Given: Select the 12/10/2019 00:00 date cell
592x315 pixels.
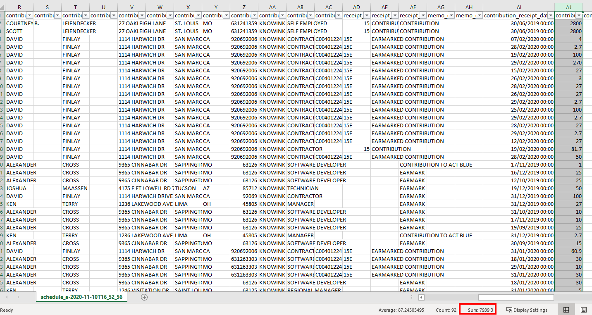Looking at the screenshot, I should point(518,180).
